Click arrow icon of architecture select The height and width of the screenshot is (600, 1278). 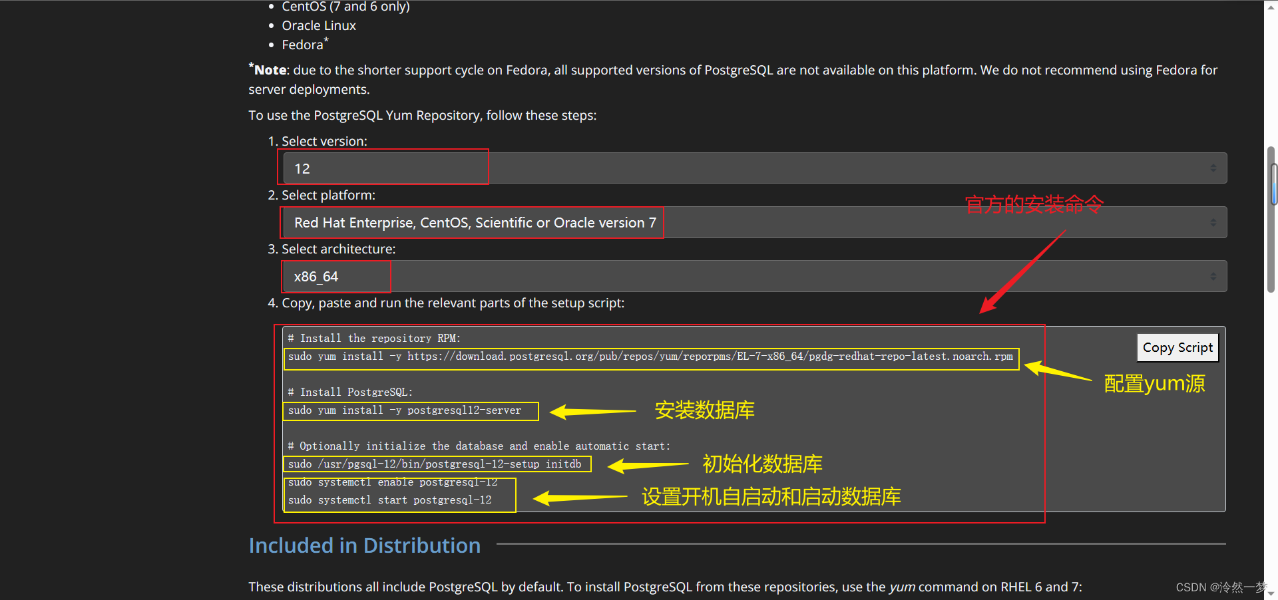[x=1213, y=276]
